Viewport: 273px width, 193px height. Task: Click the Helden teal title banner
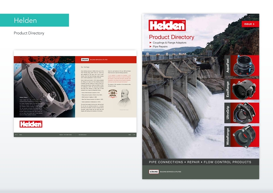coord(35,20)
